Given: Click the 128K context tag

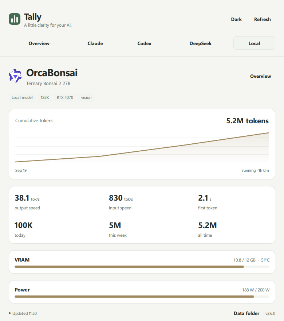Looking at the screenshot, I should (44, 97).
